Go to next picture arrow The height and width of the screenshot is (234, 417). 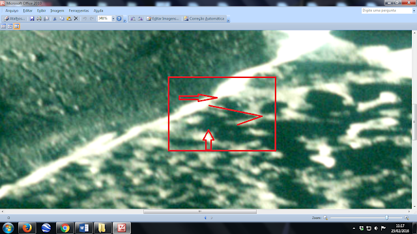pos(212,218)
